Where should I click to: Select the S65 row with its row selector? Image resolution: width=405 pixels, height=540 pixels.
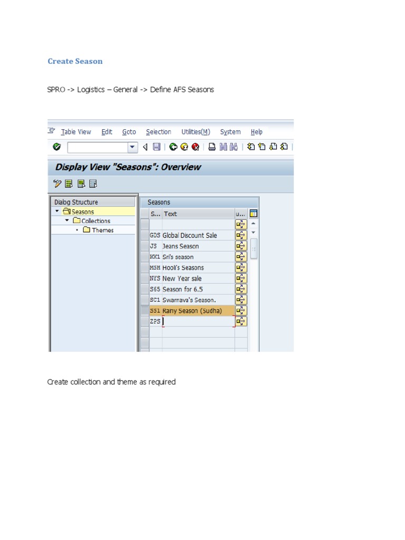(x=144, y=289)
